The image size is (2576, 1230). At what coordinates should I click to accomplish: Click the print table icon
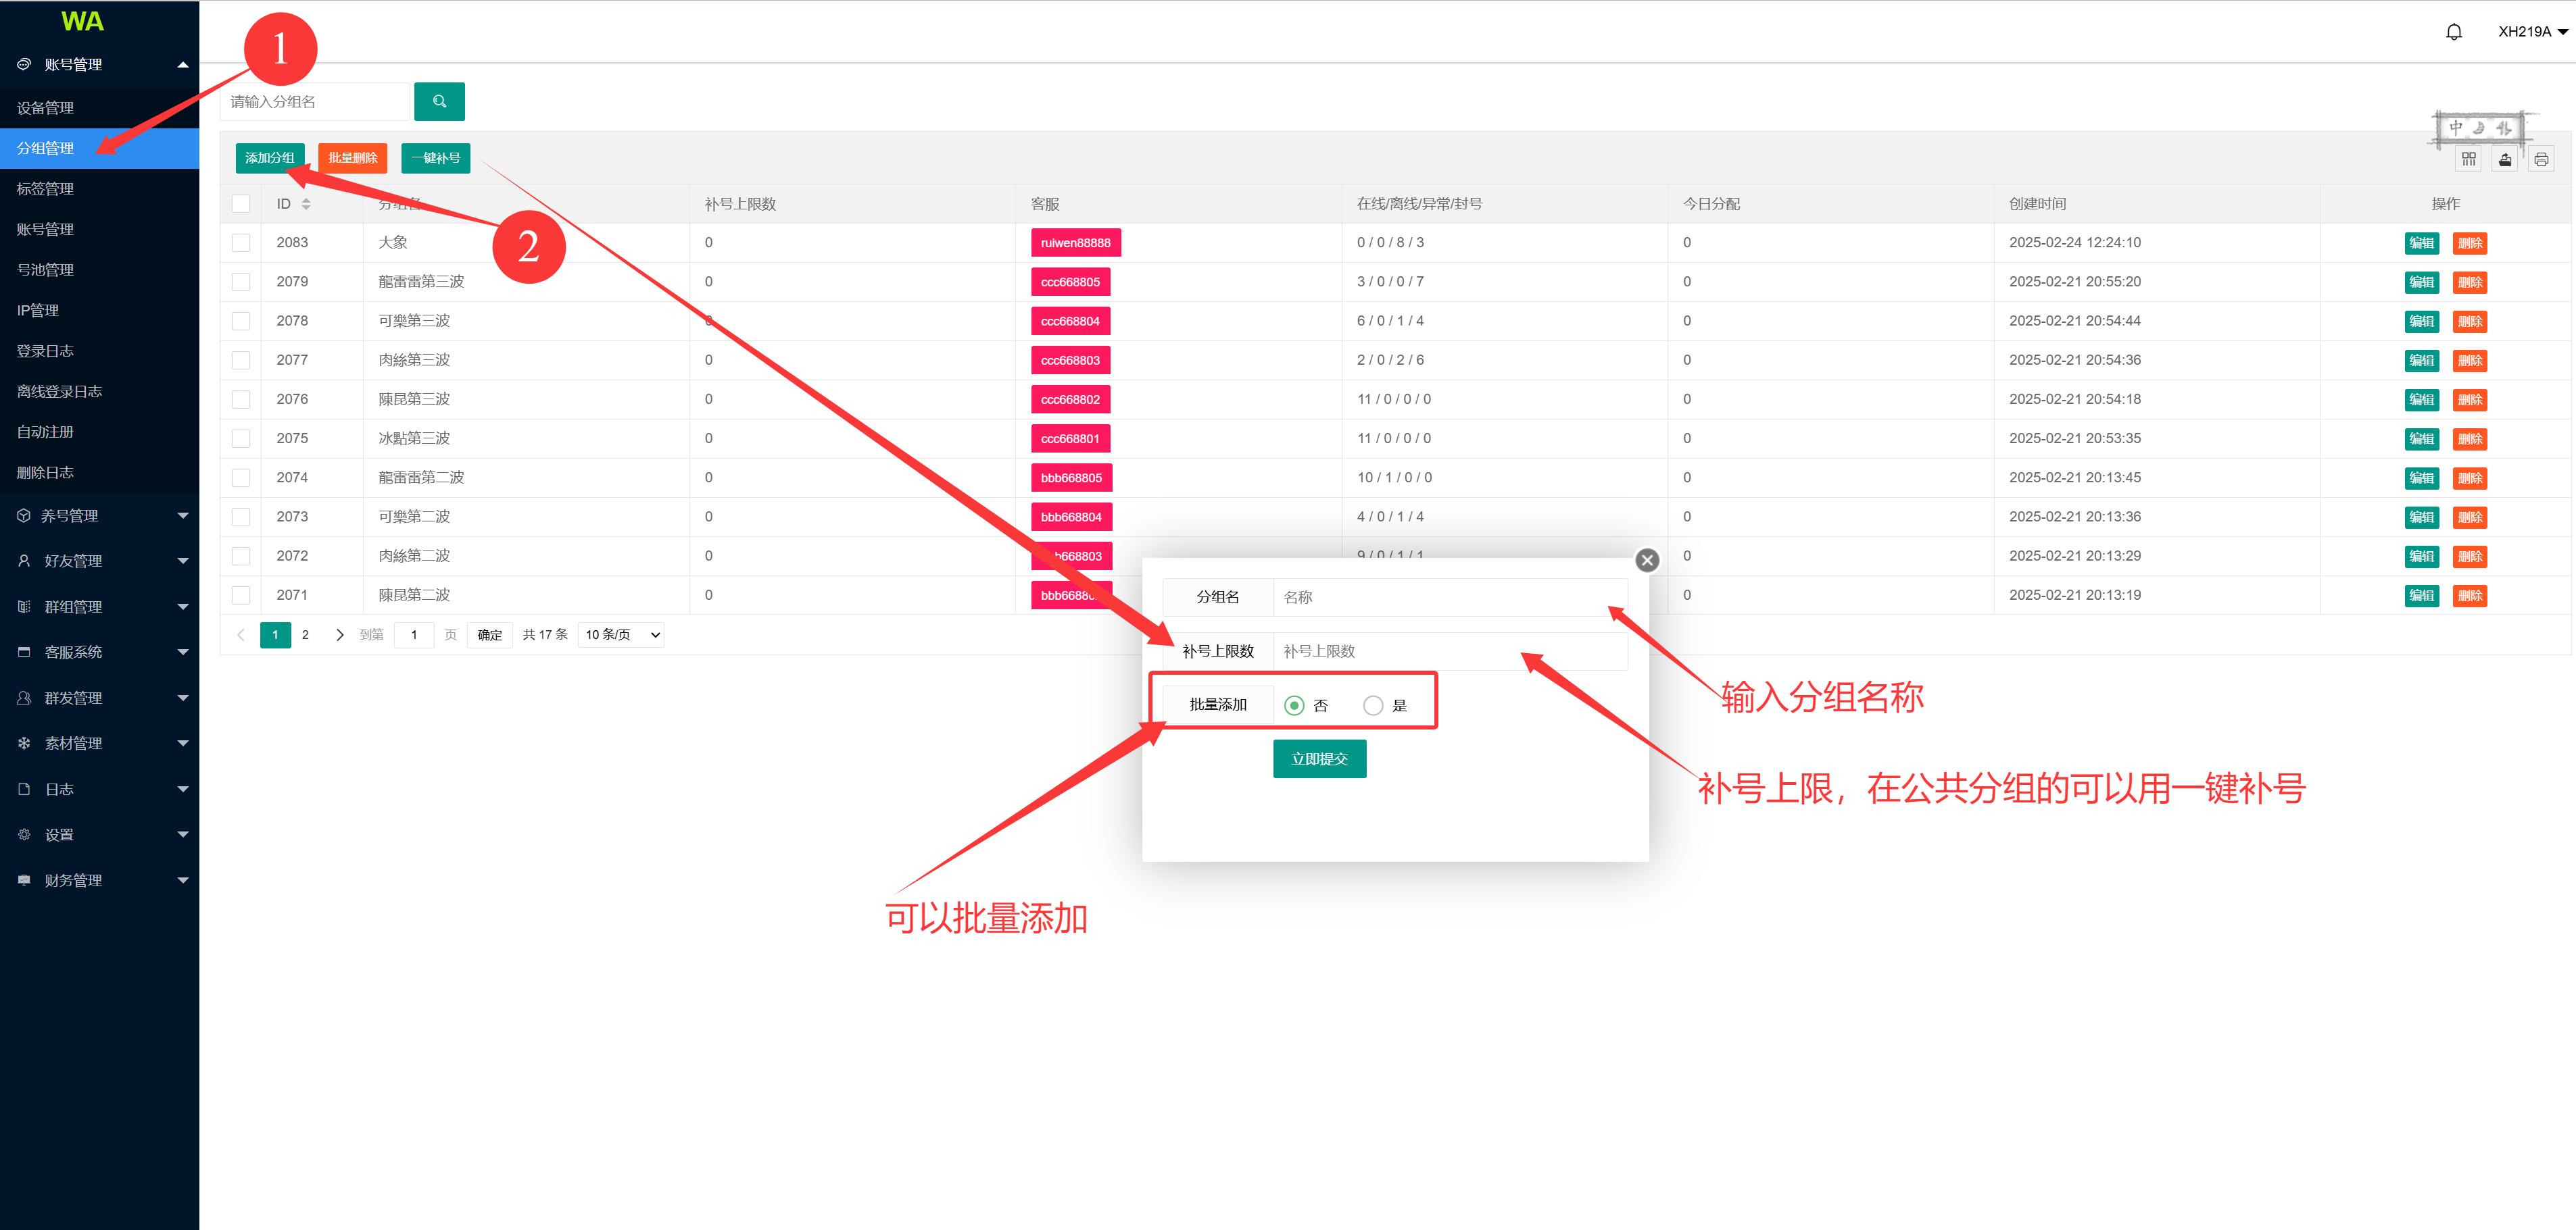[x=2541, y=159]
